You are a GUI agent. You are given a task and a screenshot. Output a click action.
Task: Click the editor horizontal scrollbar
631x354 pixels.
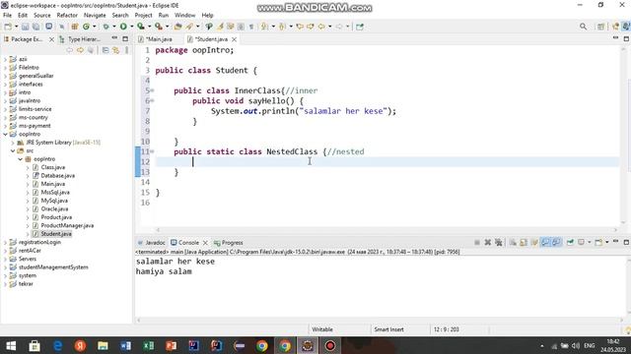387,230
